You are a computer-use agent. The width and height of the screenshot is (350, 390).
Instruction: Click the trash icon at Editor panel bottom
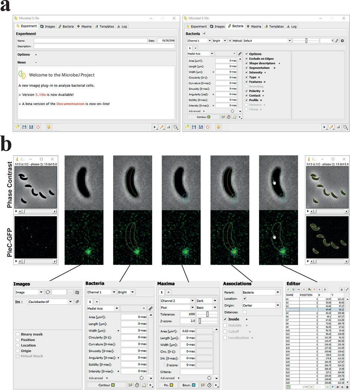[x=347, y=387]
